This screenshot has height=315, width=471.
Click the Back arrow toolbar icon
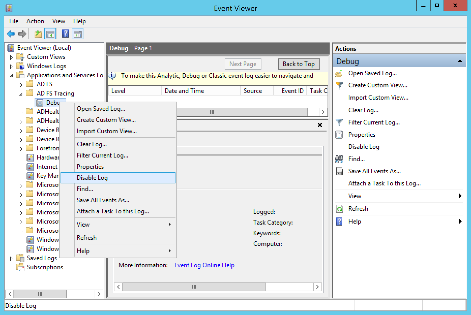(x=11, y=34)
